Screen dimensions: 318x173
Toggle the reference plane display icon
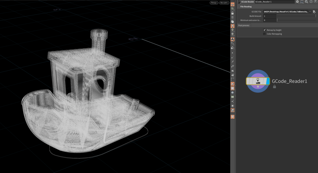(x=233, y=5)
